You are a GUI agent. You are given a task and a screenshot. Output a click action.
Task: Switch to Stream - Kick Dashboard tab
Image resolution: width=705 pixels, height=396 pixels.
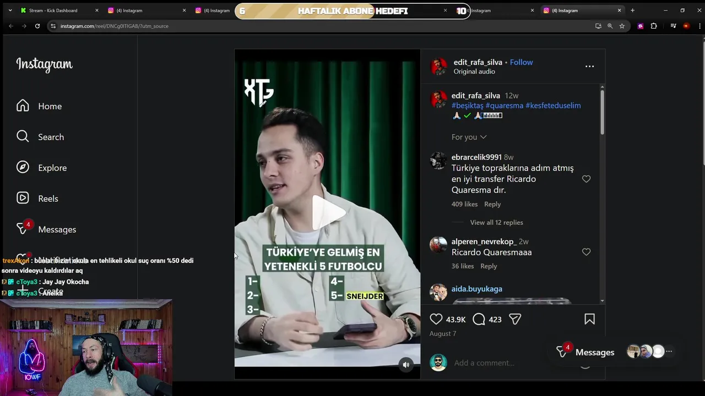point(53,10)
